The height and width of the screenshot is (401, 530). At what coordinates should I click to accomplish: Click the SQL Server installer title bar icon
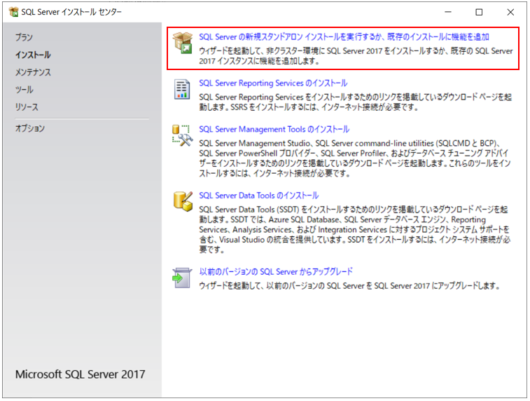click(x=14, y=12)
